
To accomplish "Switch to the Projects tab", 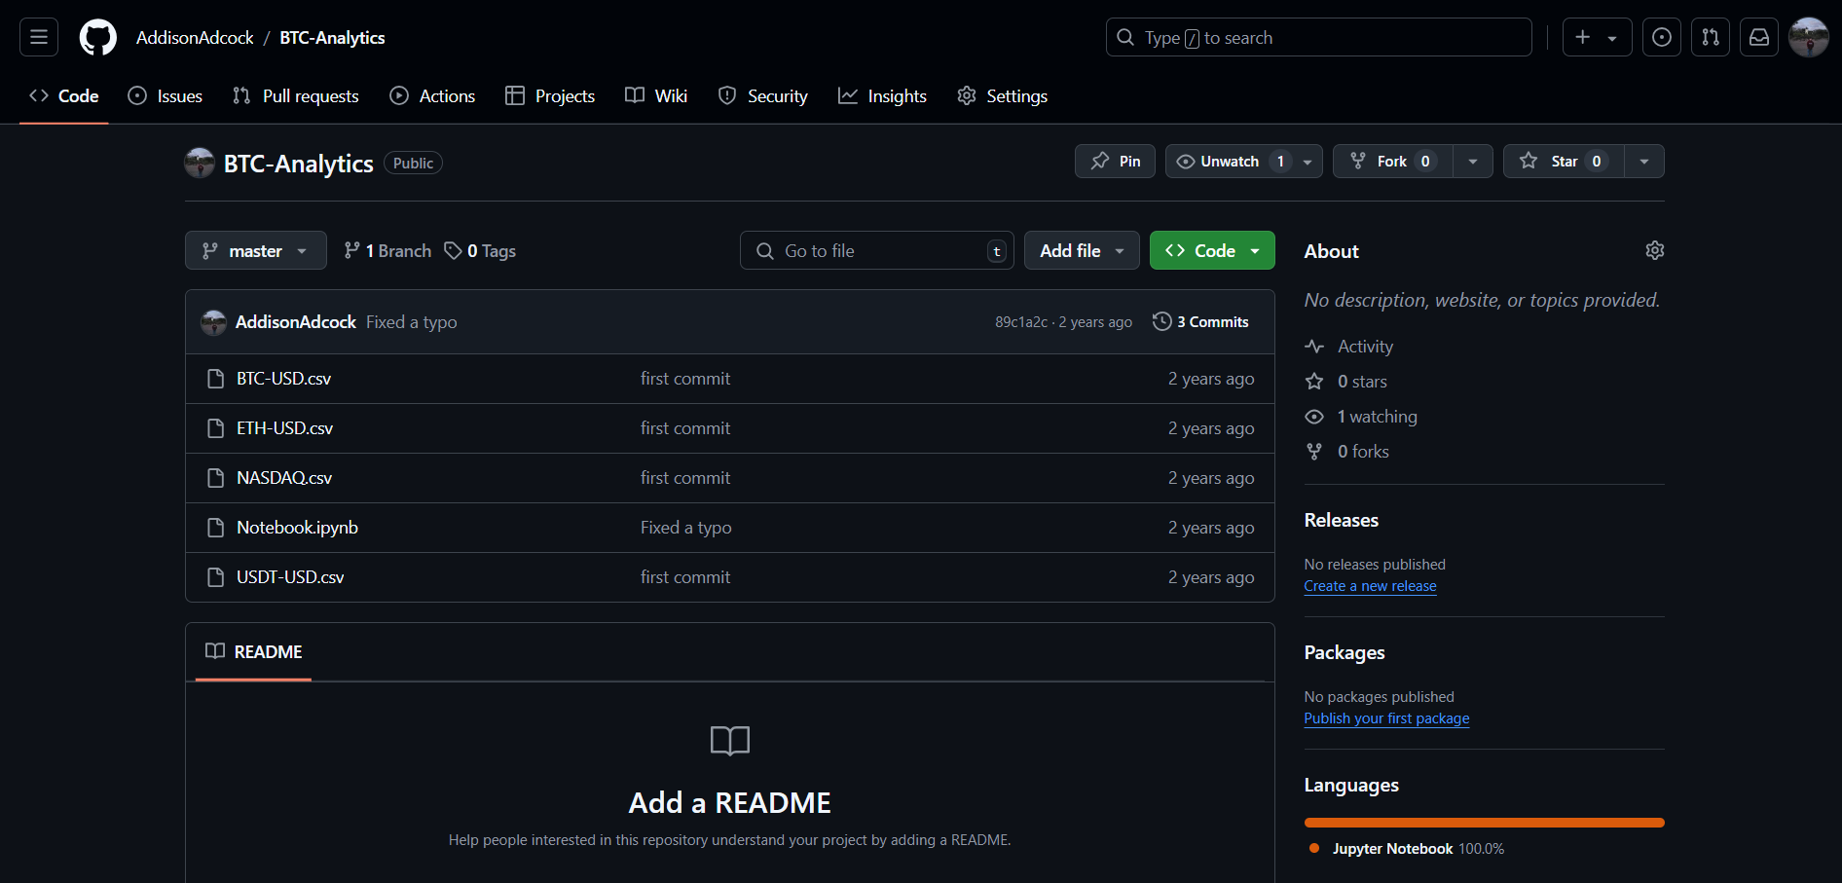I will [550, 95].
